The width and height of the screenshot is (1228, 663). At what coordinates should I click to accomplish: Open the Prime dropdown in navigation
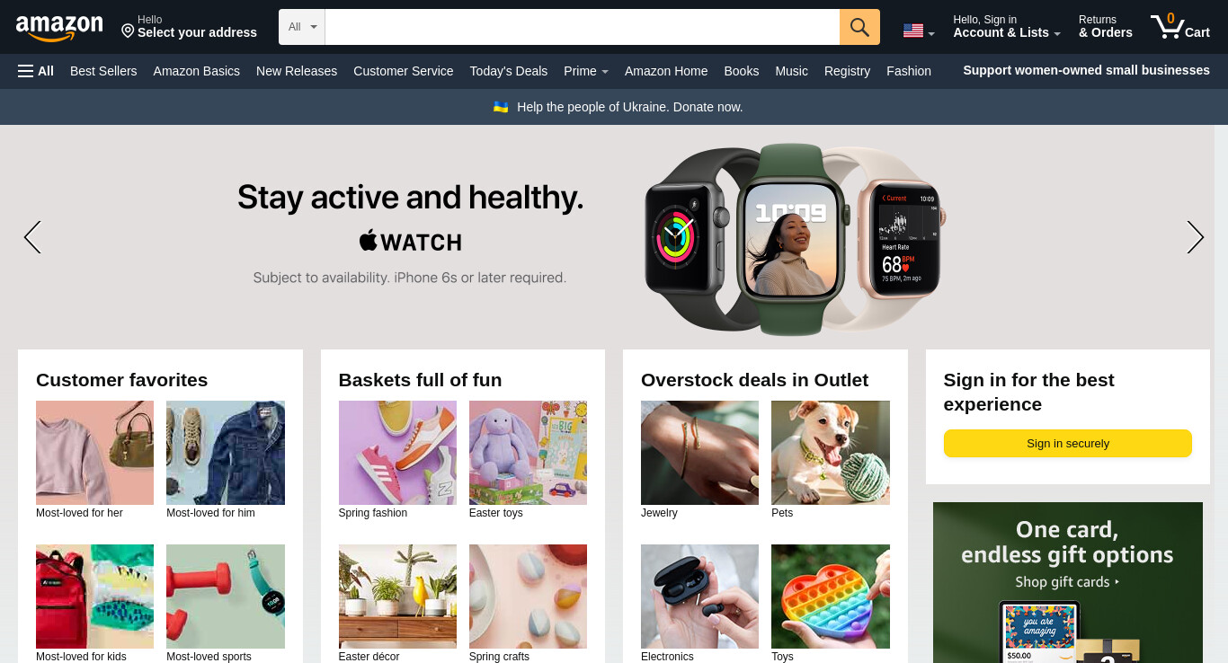coord(586,71)
